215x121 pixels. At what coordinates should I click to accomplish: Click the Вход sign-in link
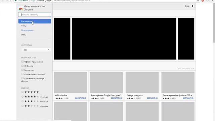[187, 6]
